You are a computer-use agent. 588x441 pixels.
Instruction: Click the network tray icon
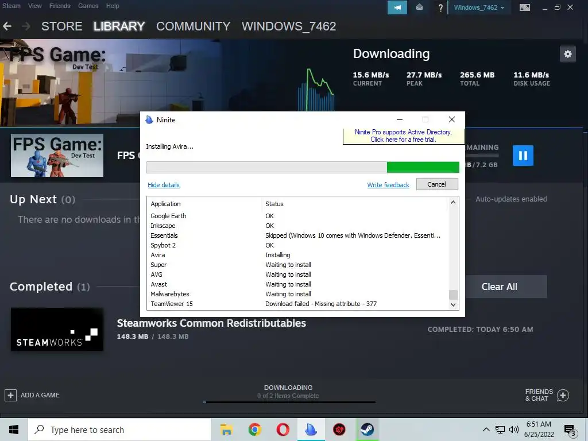coord(500,430)
